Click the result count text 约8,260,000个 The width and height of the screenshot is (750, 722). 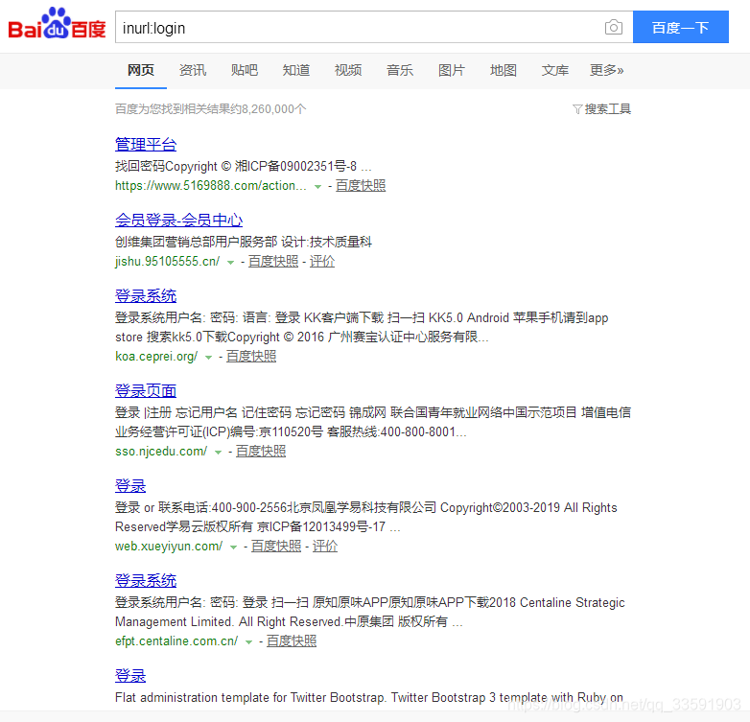270,109
